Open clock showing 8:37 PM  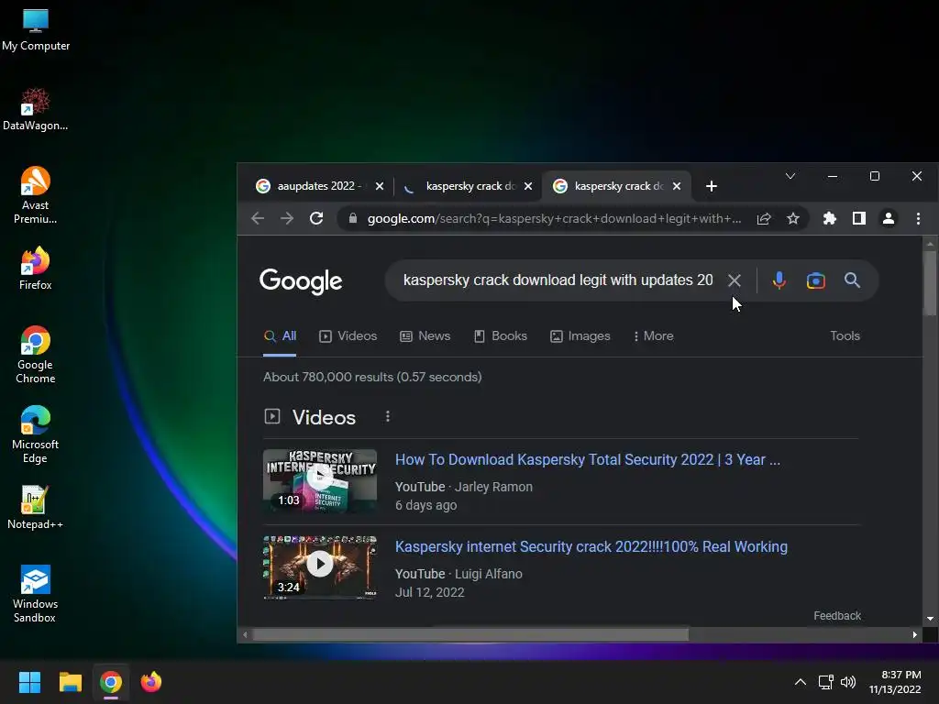coord(895,682)
